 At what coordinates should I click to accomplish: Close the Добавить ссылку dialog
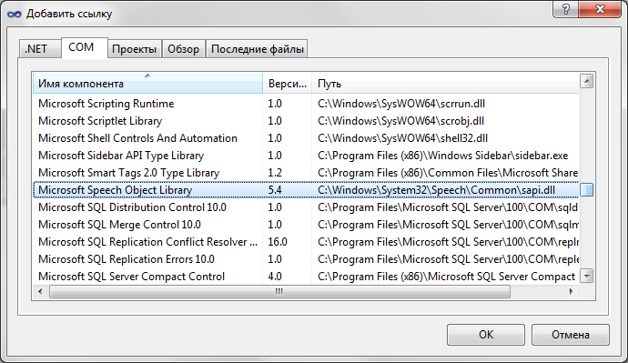tap(600, 9)
